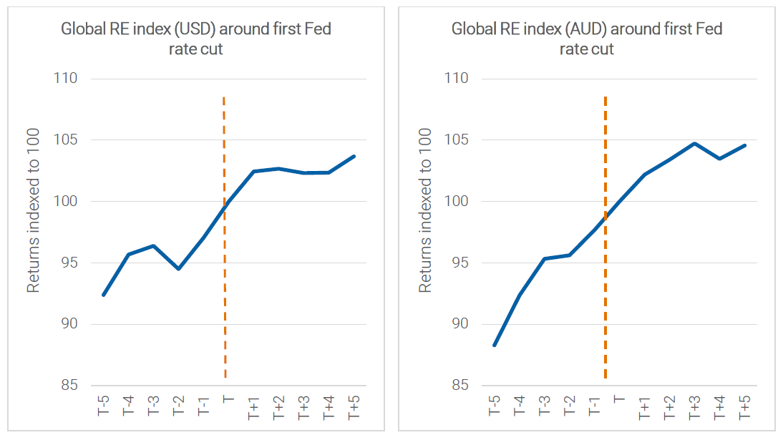This screenshot has height=440, width=783.
Task: Click the T+1 axis label in AUD chart
Action: point(643,405)
